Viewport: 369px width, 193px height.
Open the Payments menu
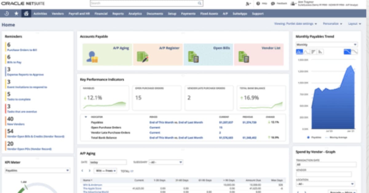coord(188,14)
